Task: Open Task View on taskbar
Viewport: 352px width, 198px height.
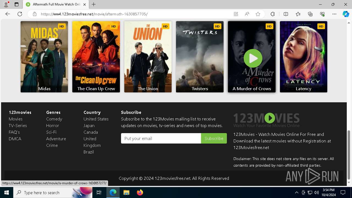Action: (99, 193)
